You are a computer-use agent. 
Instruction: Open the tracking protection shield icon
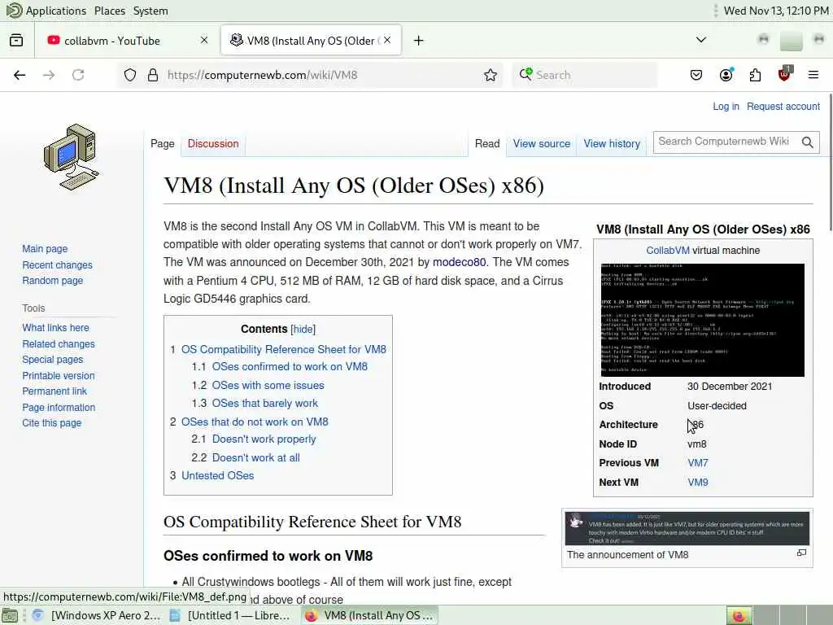(x=130, y=75)
